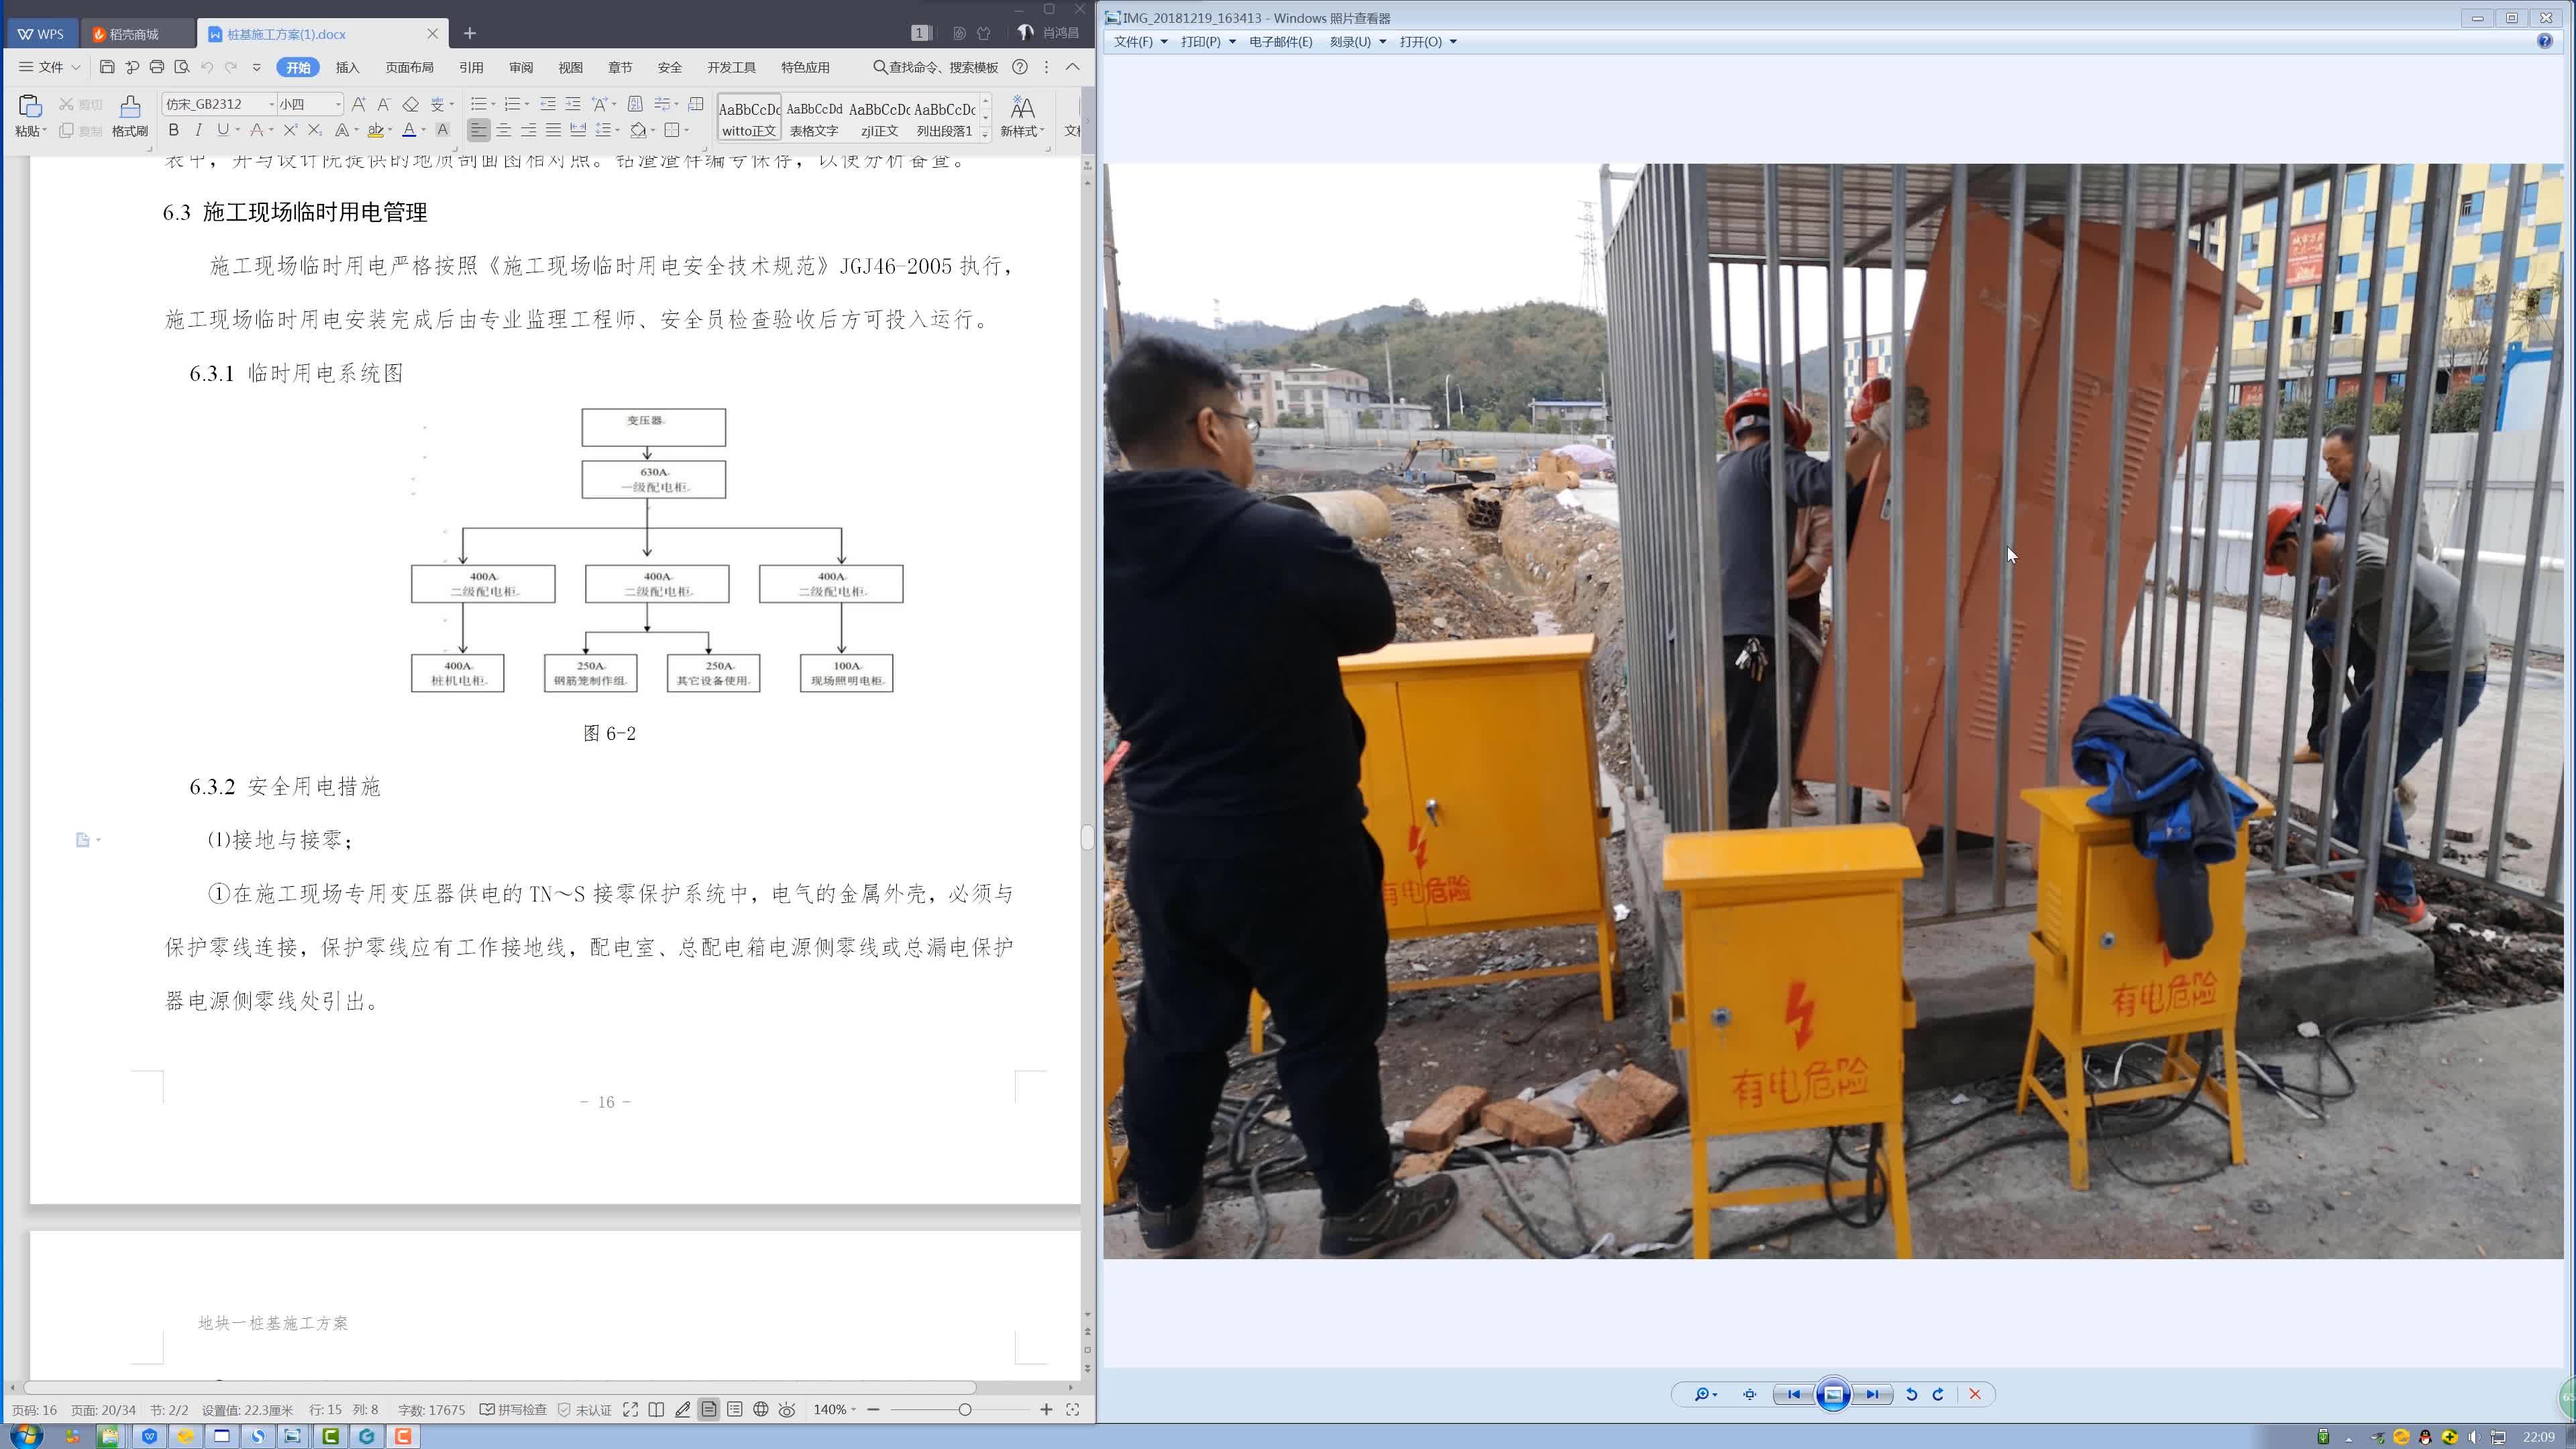Click the clear formatting eraser icon
Viewport: 2576px width, 1449px height.
410,104
